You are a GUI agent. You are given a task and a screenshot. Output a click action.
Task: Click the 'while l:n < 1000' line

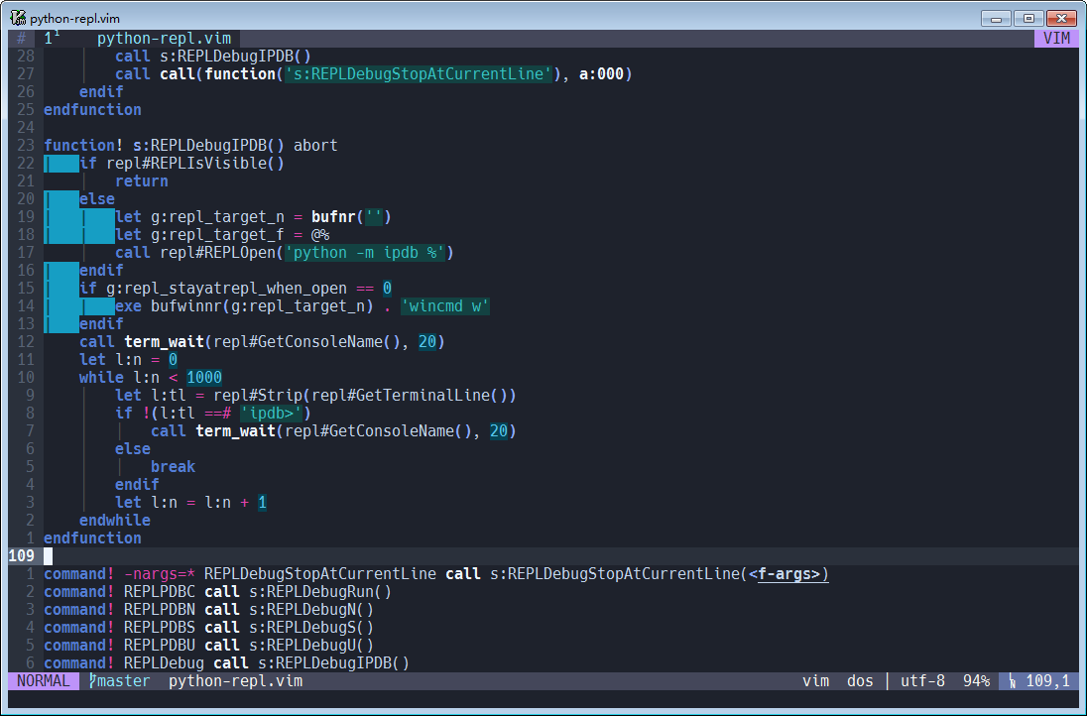click(151, 377)
